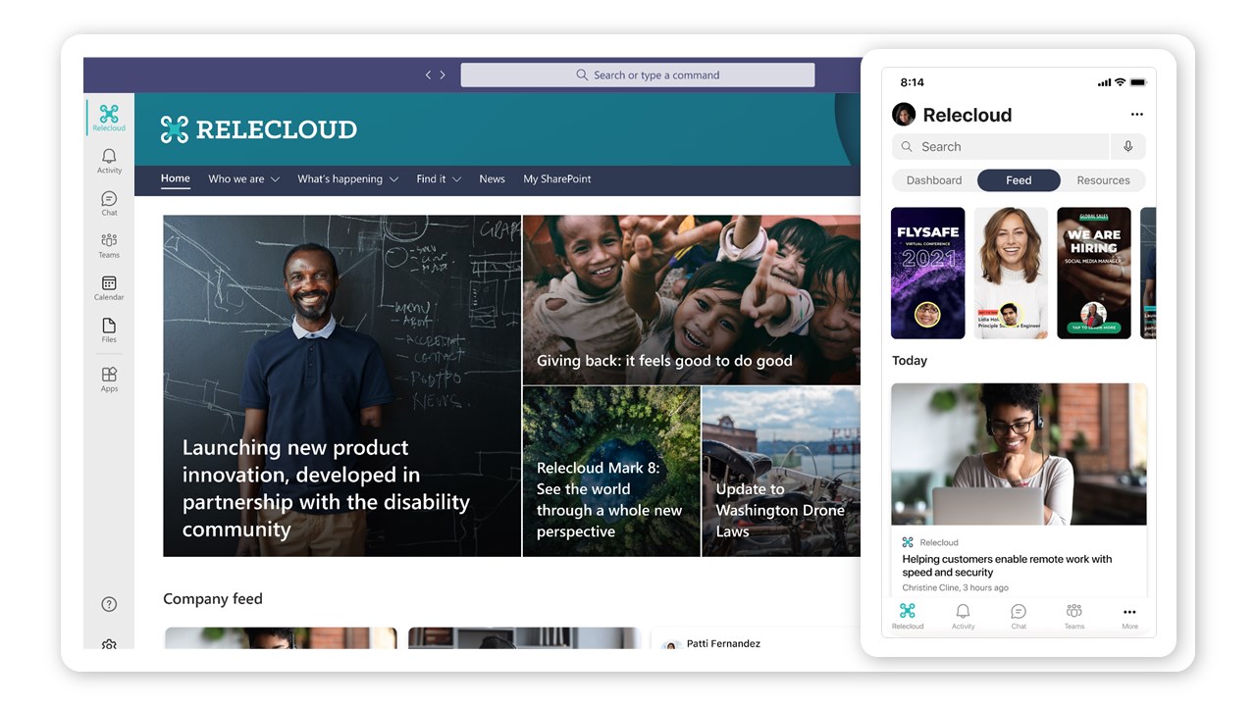
Task: Tap Activity in the mobile bottom bar
Action: coord(964,616)
